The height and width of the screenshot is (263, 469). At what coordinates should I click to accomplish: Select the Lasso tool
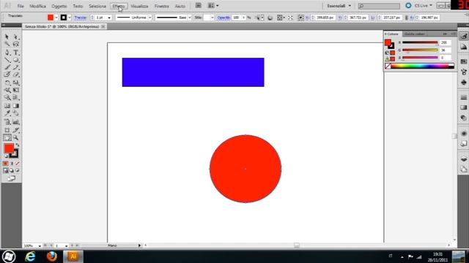point(16,45)
